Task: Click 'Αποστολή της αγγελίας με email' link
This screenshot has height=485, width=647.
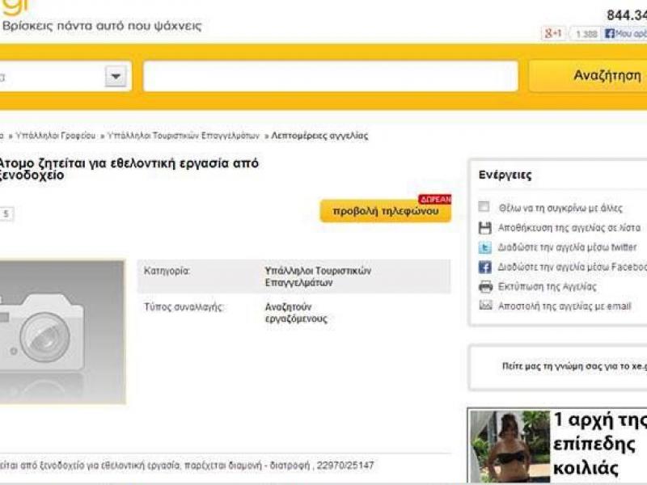Action: click(564, 306)
